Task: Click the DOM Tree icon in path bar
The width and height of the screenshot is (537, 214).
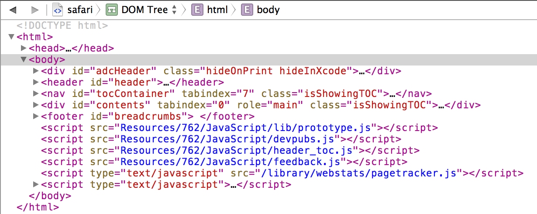Action: point(111,10)
